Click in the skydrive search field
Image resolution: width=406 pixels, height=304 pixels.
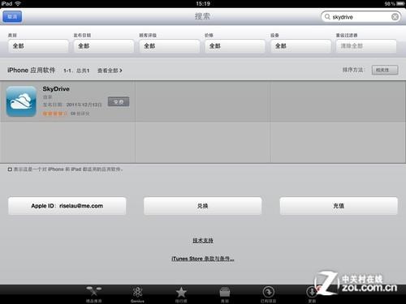click(361, 17)
